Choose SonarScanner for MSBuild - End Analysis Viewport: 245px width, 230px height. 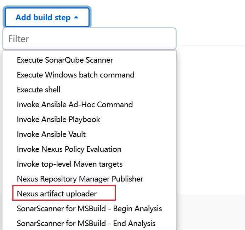coord(86,223)
